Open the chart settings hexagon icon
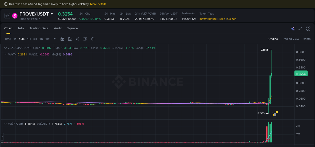 pos(93,39)
